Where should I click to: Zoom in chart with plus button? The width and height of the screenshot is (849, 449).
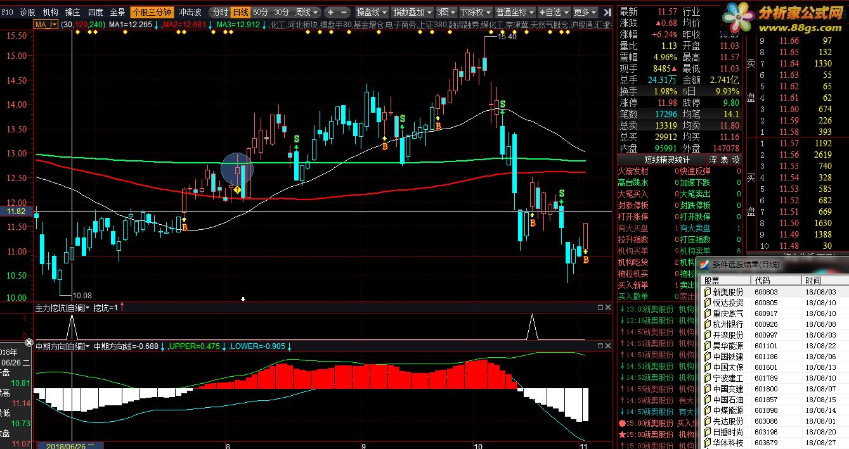330,12
